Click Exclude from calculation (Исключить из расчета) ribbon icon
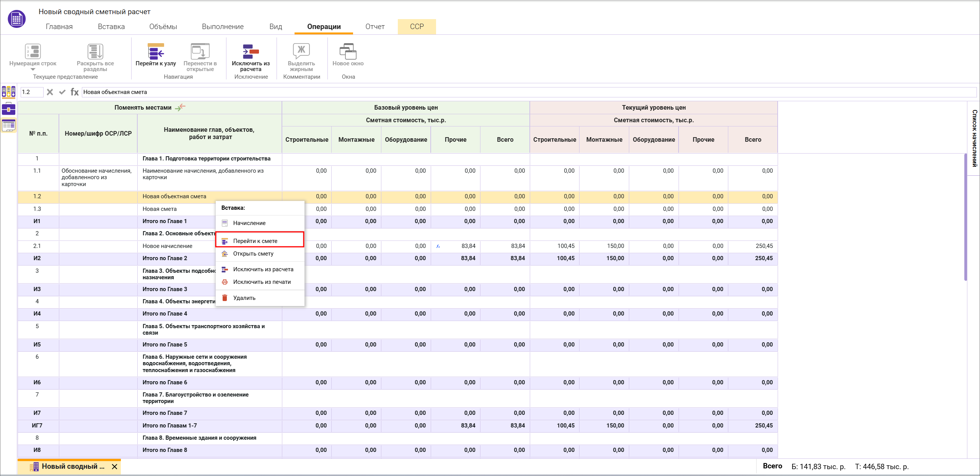980x476 pixels. (x=251, y=52)
